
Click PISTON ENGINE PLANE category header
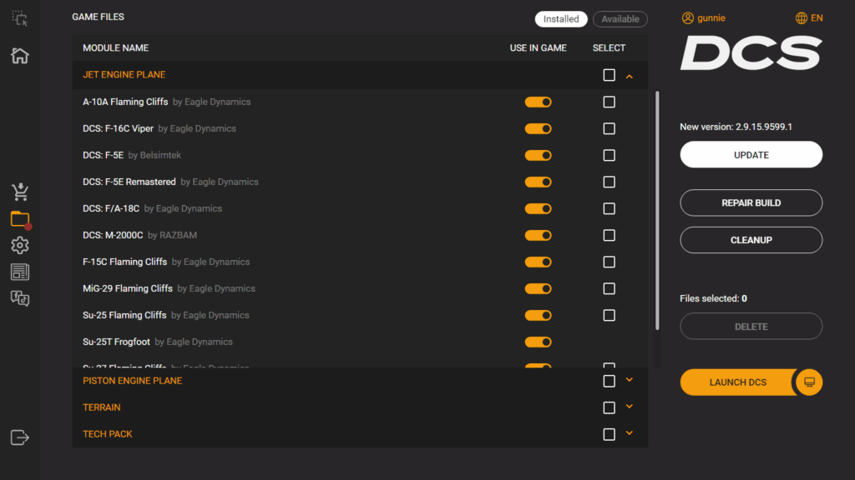pyautogui.click(x=133, y=381)
